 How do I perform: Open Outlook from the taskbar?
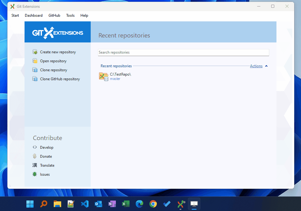pos(98,204)
